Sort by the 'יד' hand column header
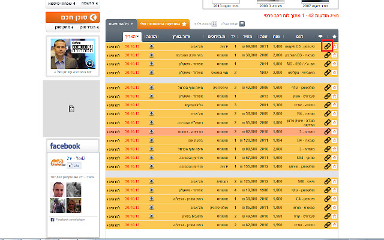The width and height of the screenshot is (384, 240). (233, 37)
